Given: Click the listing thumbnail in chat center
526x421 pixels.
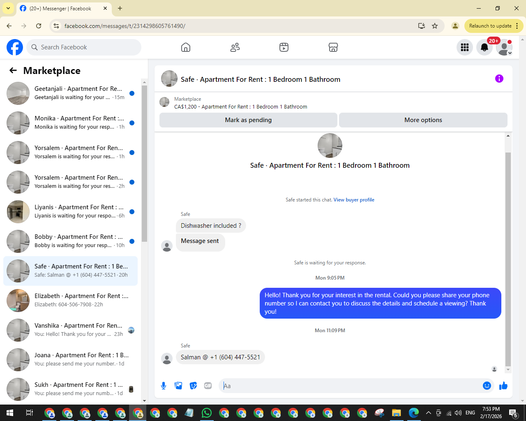Looking at the screenshot, I should [330, 146].
